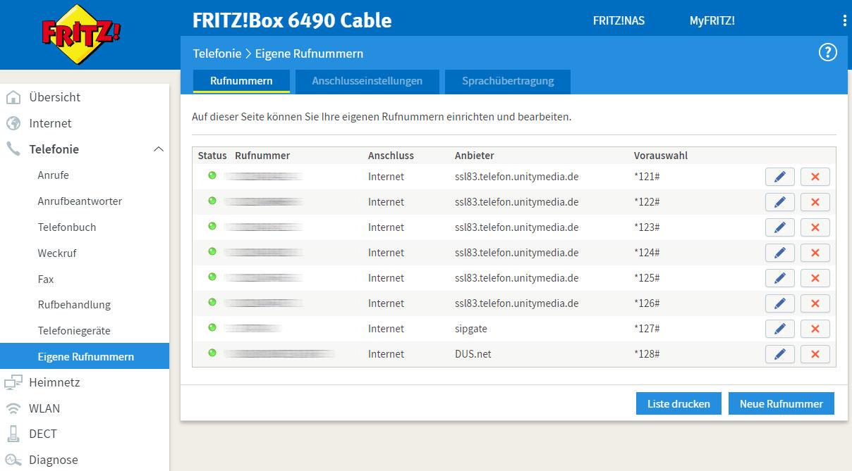Open the help question mark icon
The width and height of the screenshot is (852, 471).
click(827, 53)
